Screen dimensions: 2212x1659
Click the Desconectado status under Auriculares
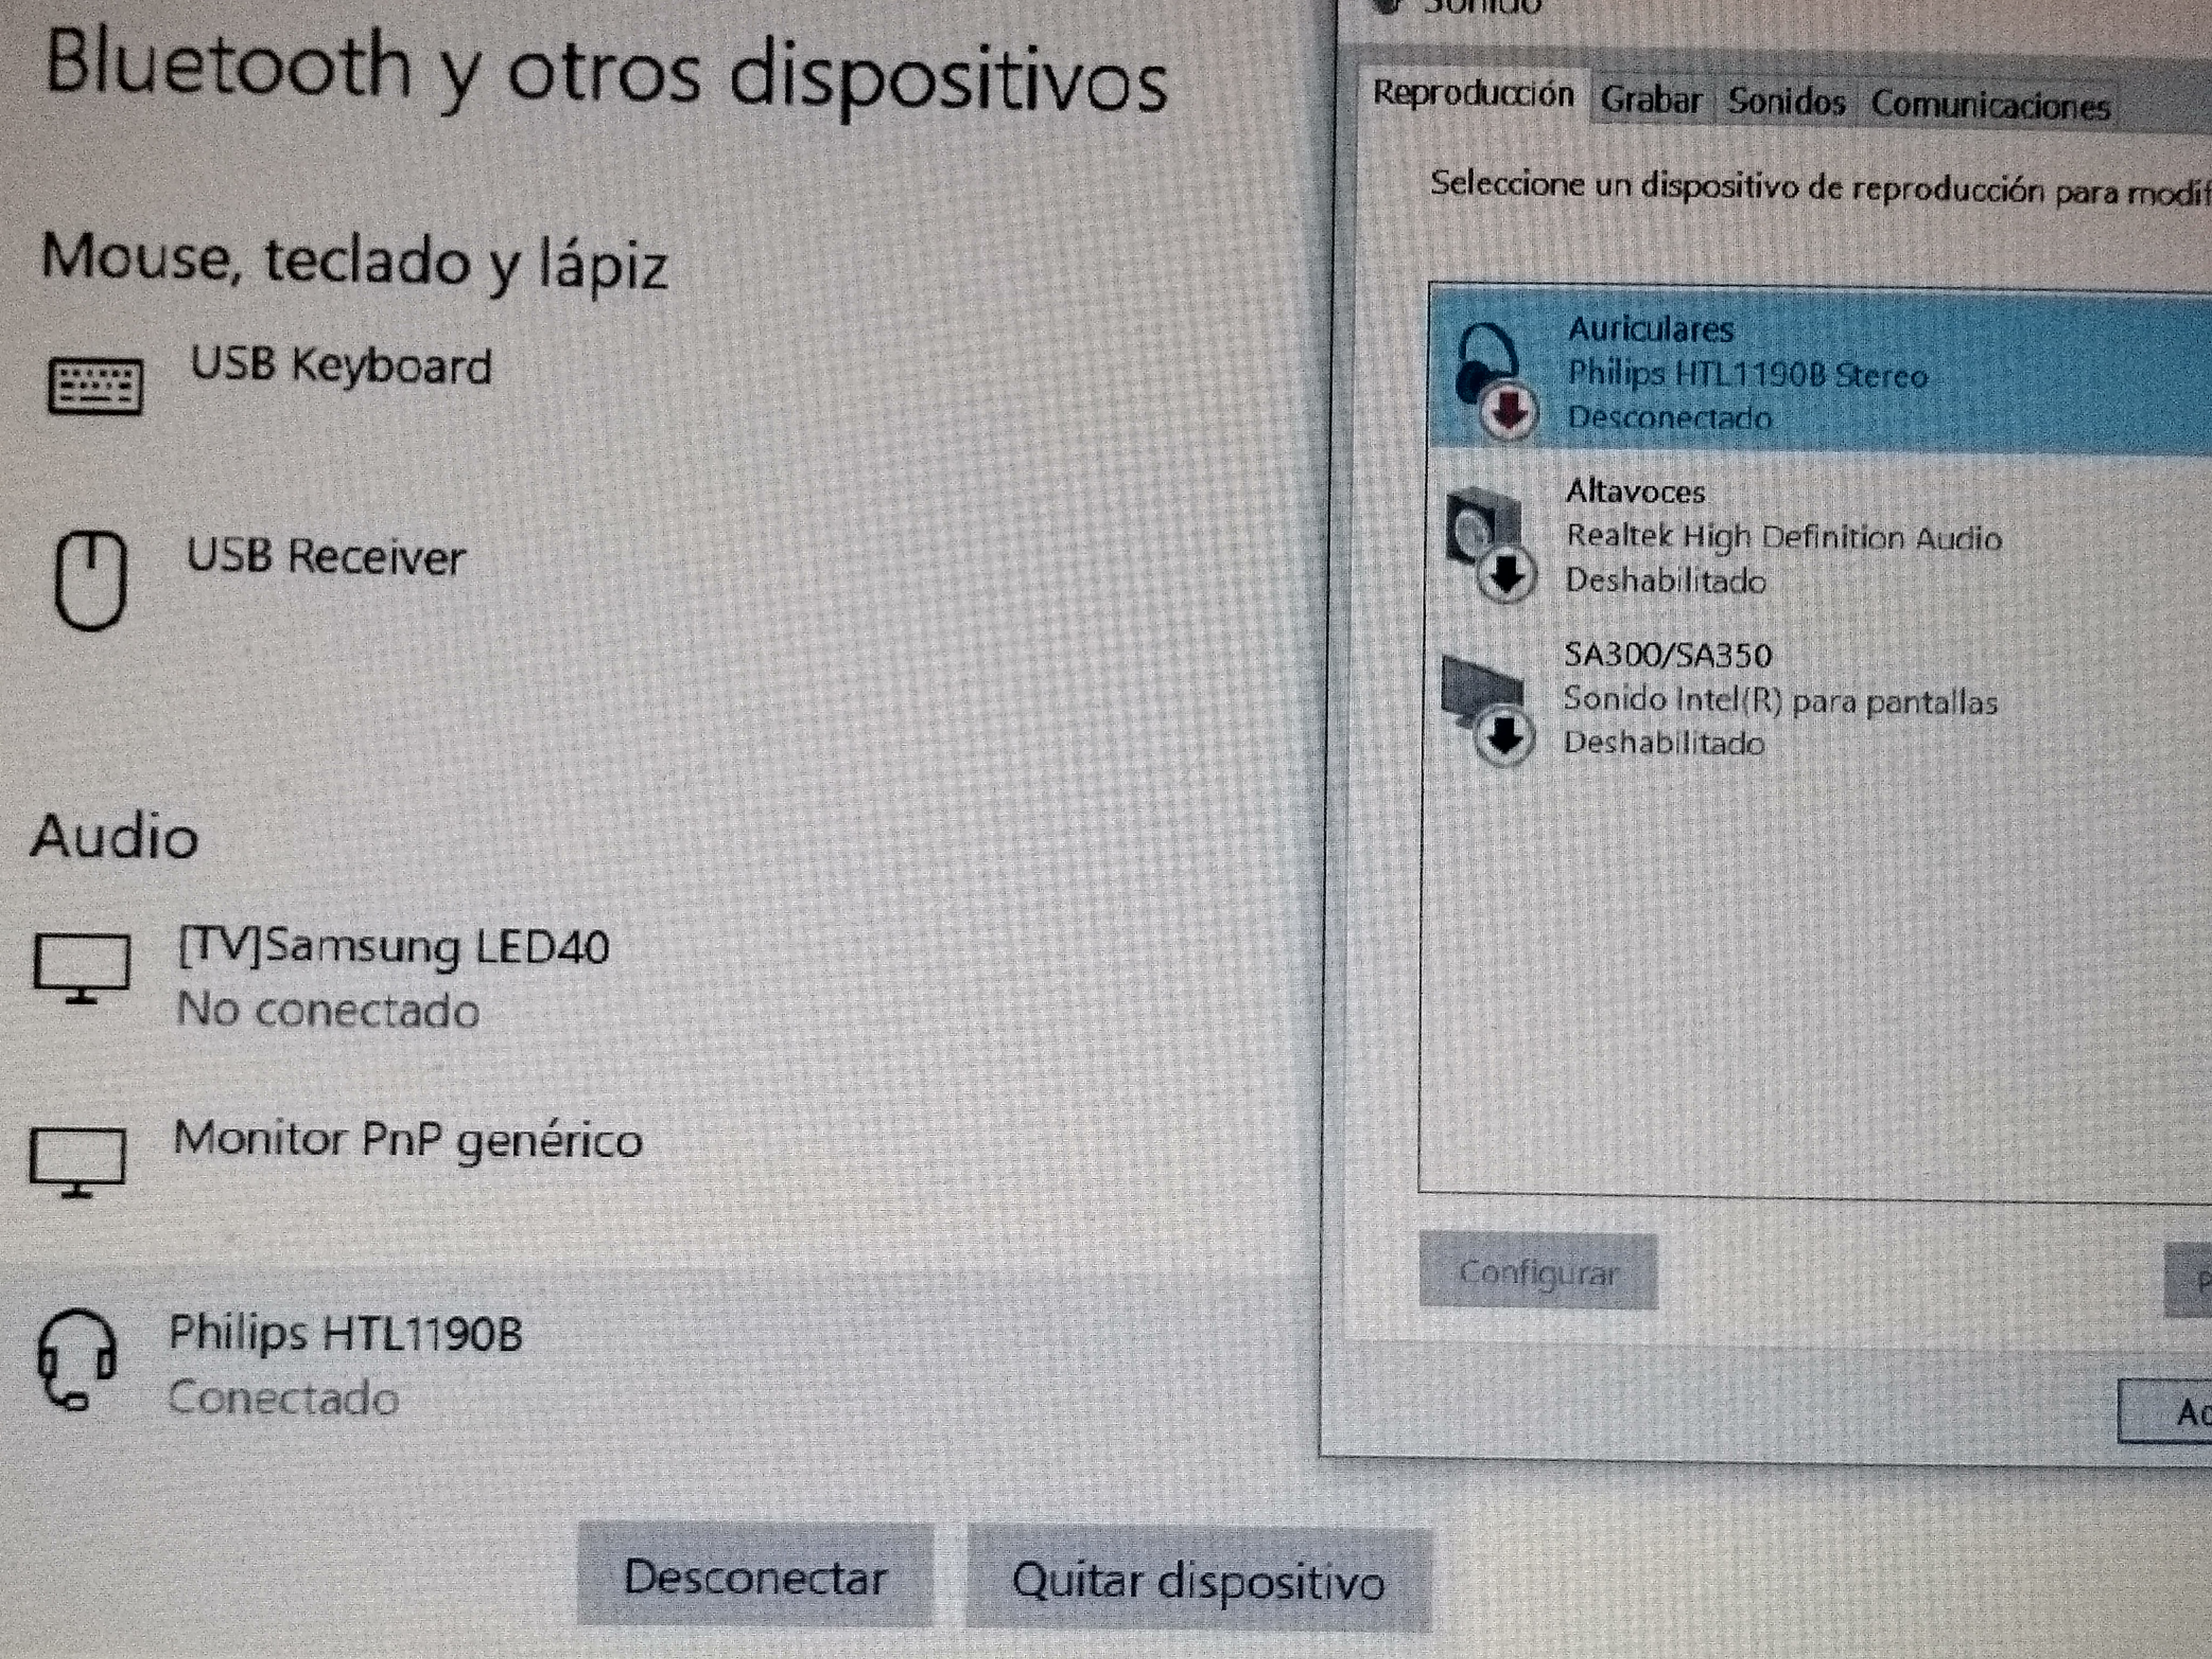1669,417
